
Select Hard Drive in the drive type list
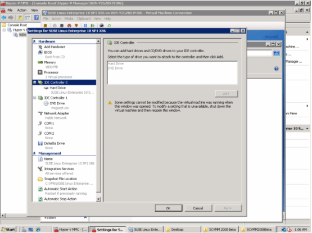(x=116, y=63)
